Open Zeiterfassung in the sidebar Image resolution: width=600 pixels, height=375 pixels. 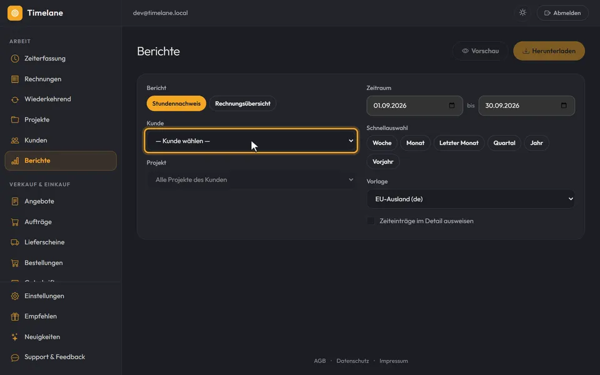[x=61, y=59]
